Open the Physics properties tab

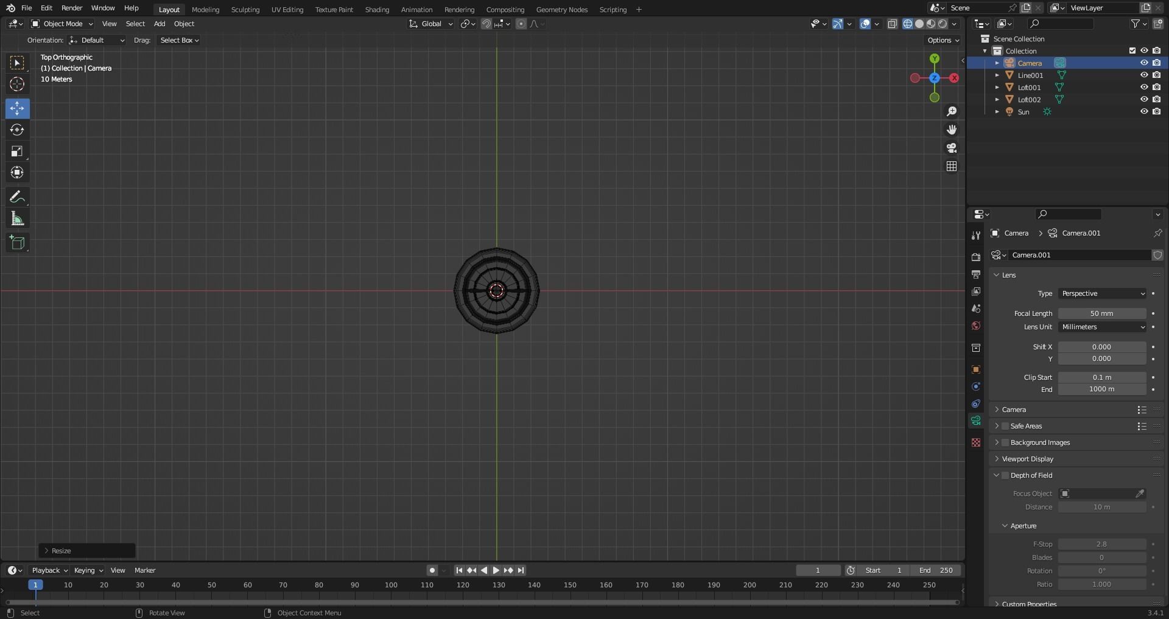(976, 386)
